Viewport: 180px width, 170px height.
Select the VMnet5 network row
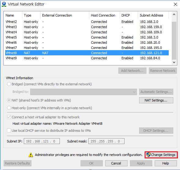87,37
